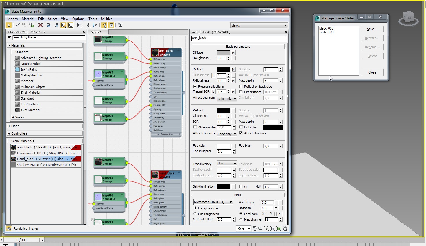Open the View1 dropdown list
The height and width of the screenshot is (246, 426).
[x=259, y=25]
